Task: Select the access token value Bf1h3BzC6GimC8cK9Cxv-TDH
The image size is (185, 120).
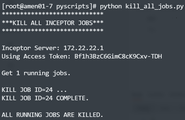Action: pos(118,57)
